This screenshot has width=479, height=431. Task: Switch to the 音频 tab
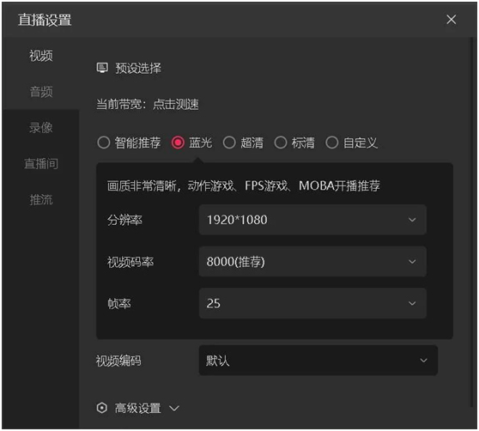[41, 91]
